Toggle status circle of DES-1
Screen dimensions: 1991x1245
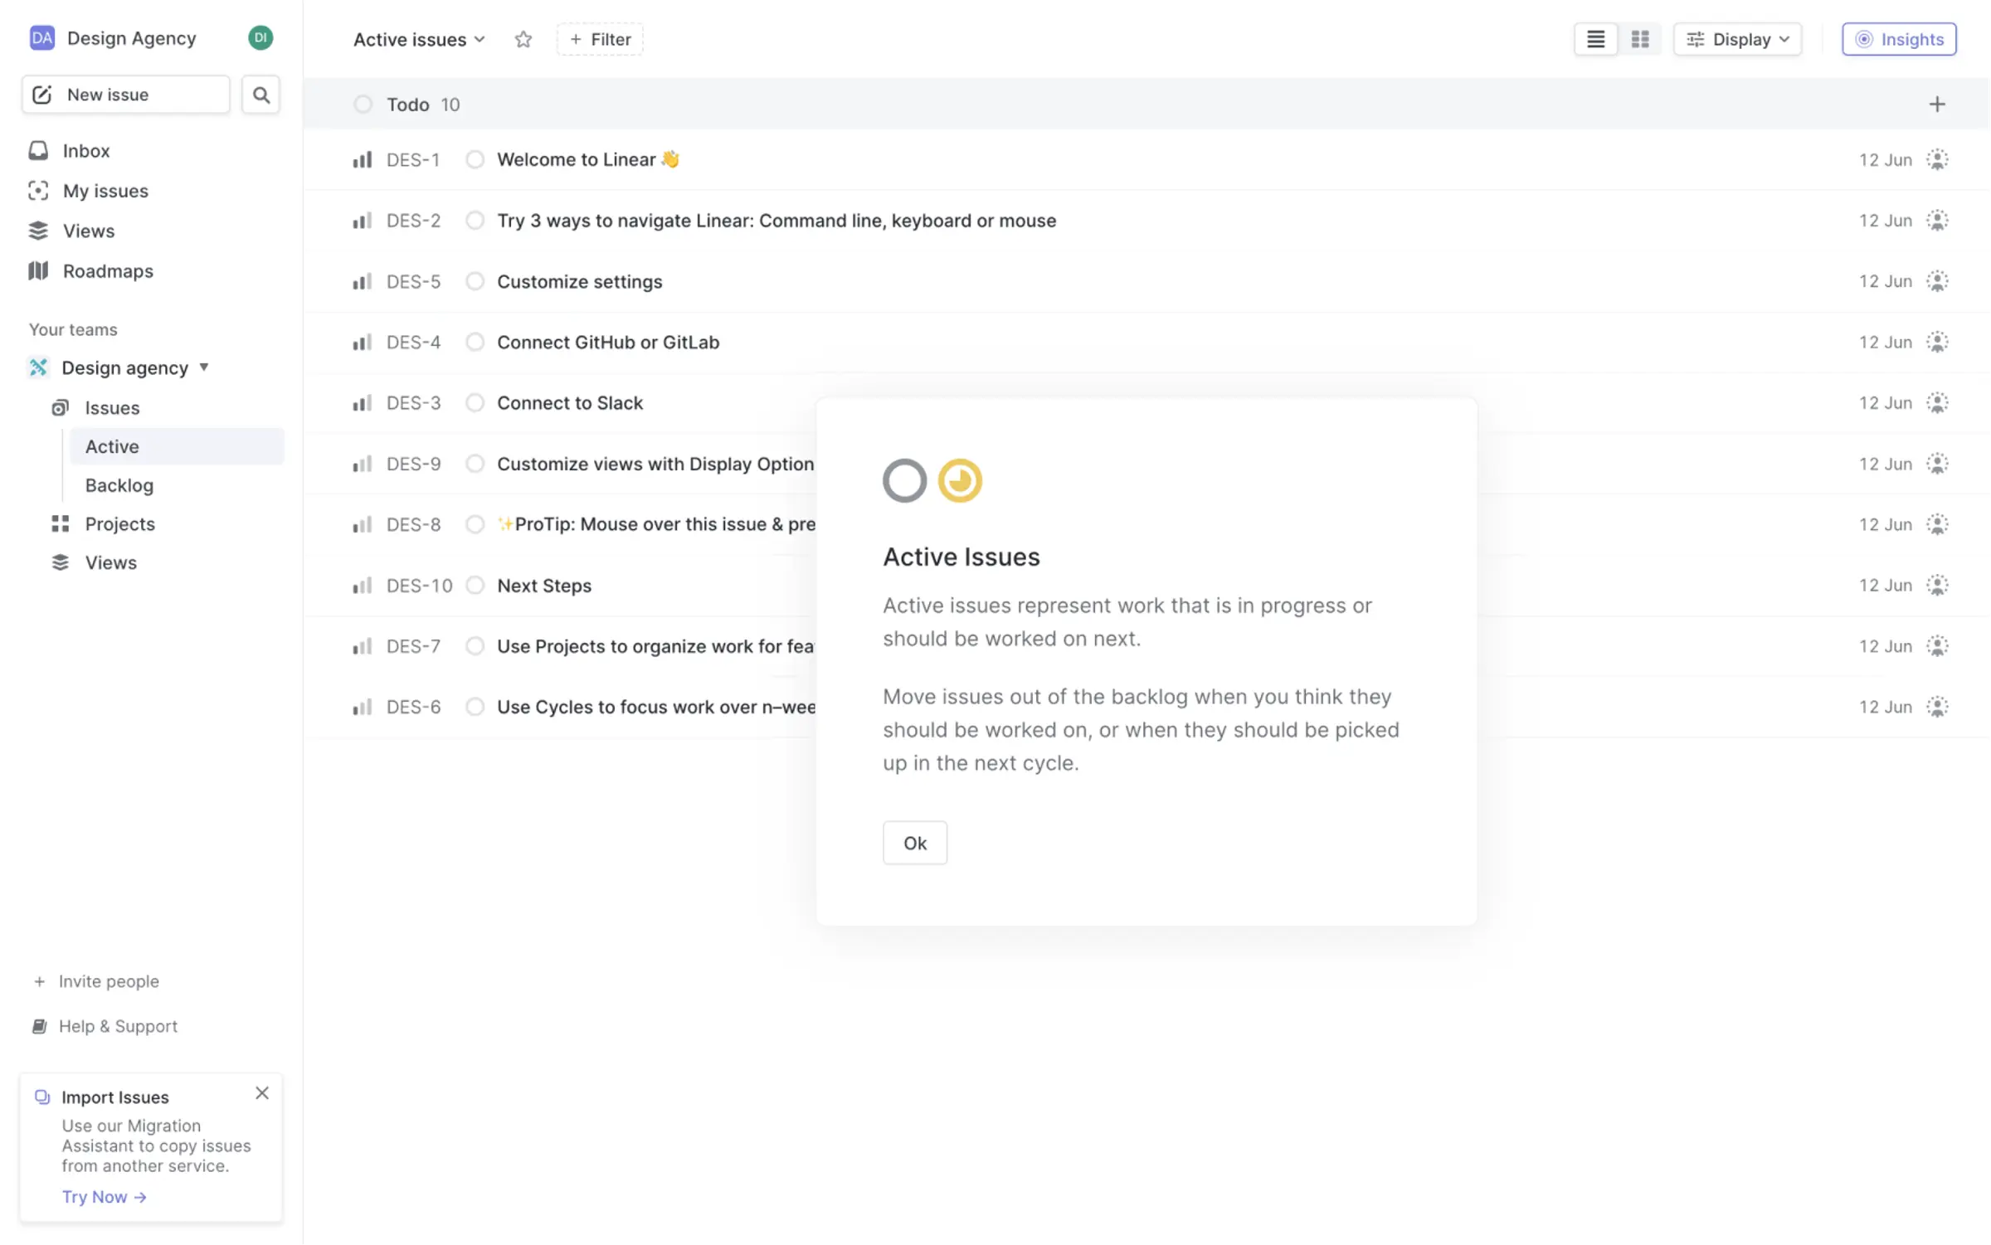[475, 159]
